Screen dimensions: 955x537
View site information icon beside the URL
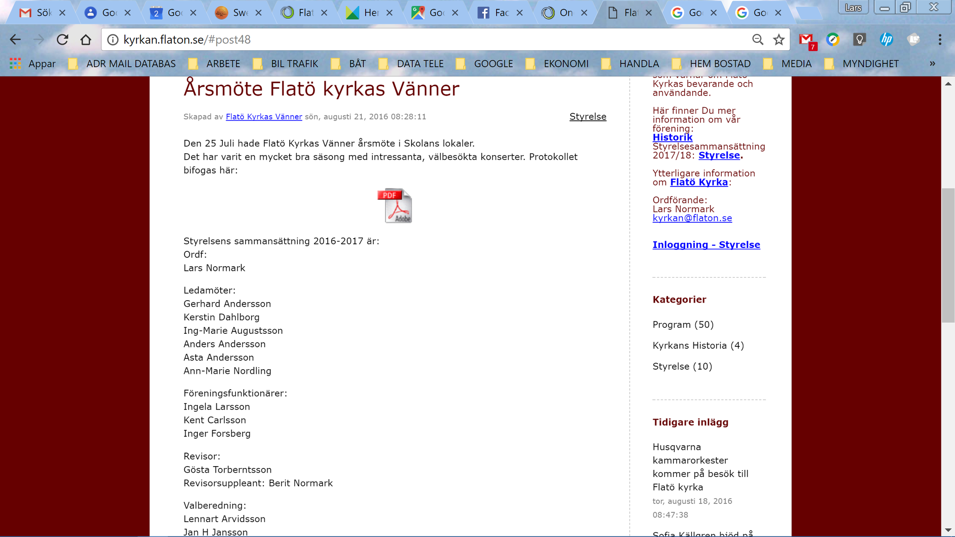click(113, 40)
